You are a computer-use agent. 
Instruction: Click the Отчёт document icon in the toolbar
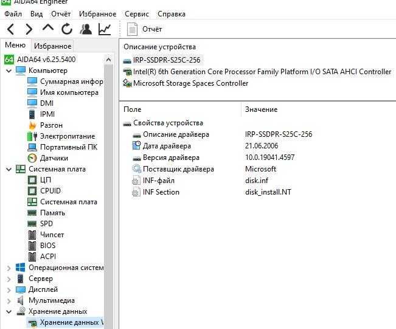click(x=132, y=29)
